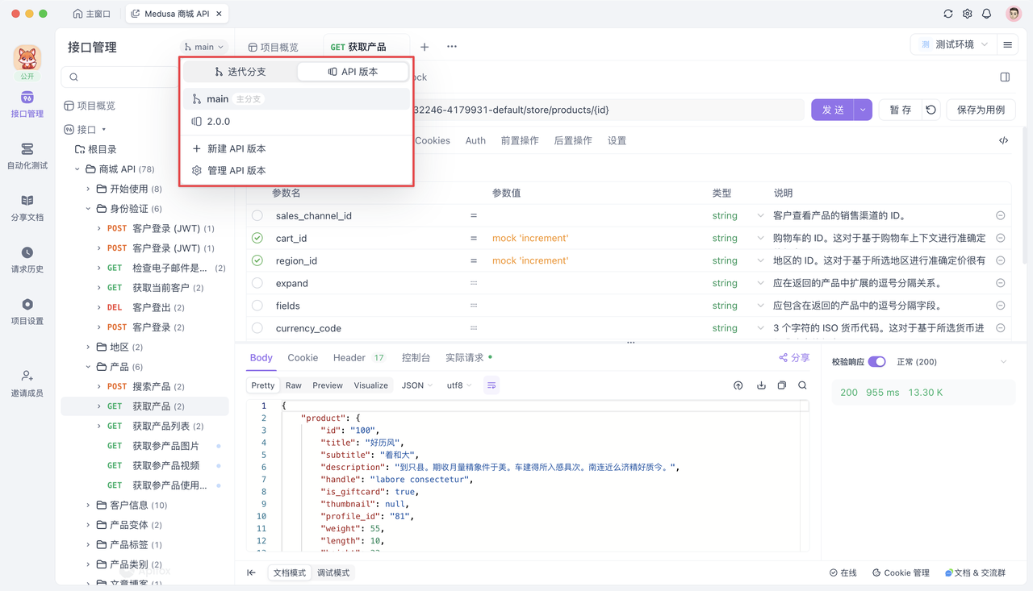Switch to 调试模式
The width and height of the screenshot is (1033, 591).
333,572
